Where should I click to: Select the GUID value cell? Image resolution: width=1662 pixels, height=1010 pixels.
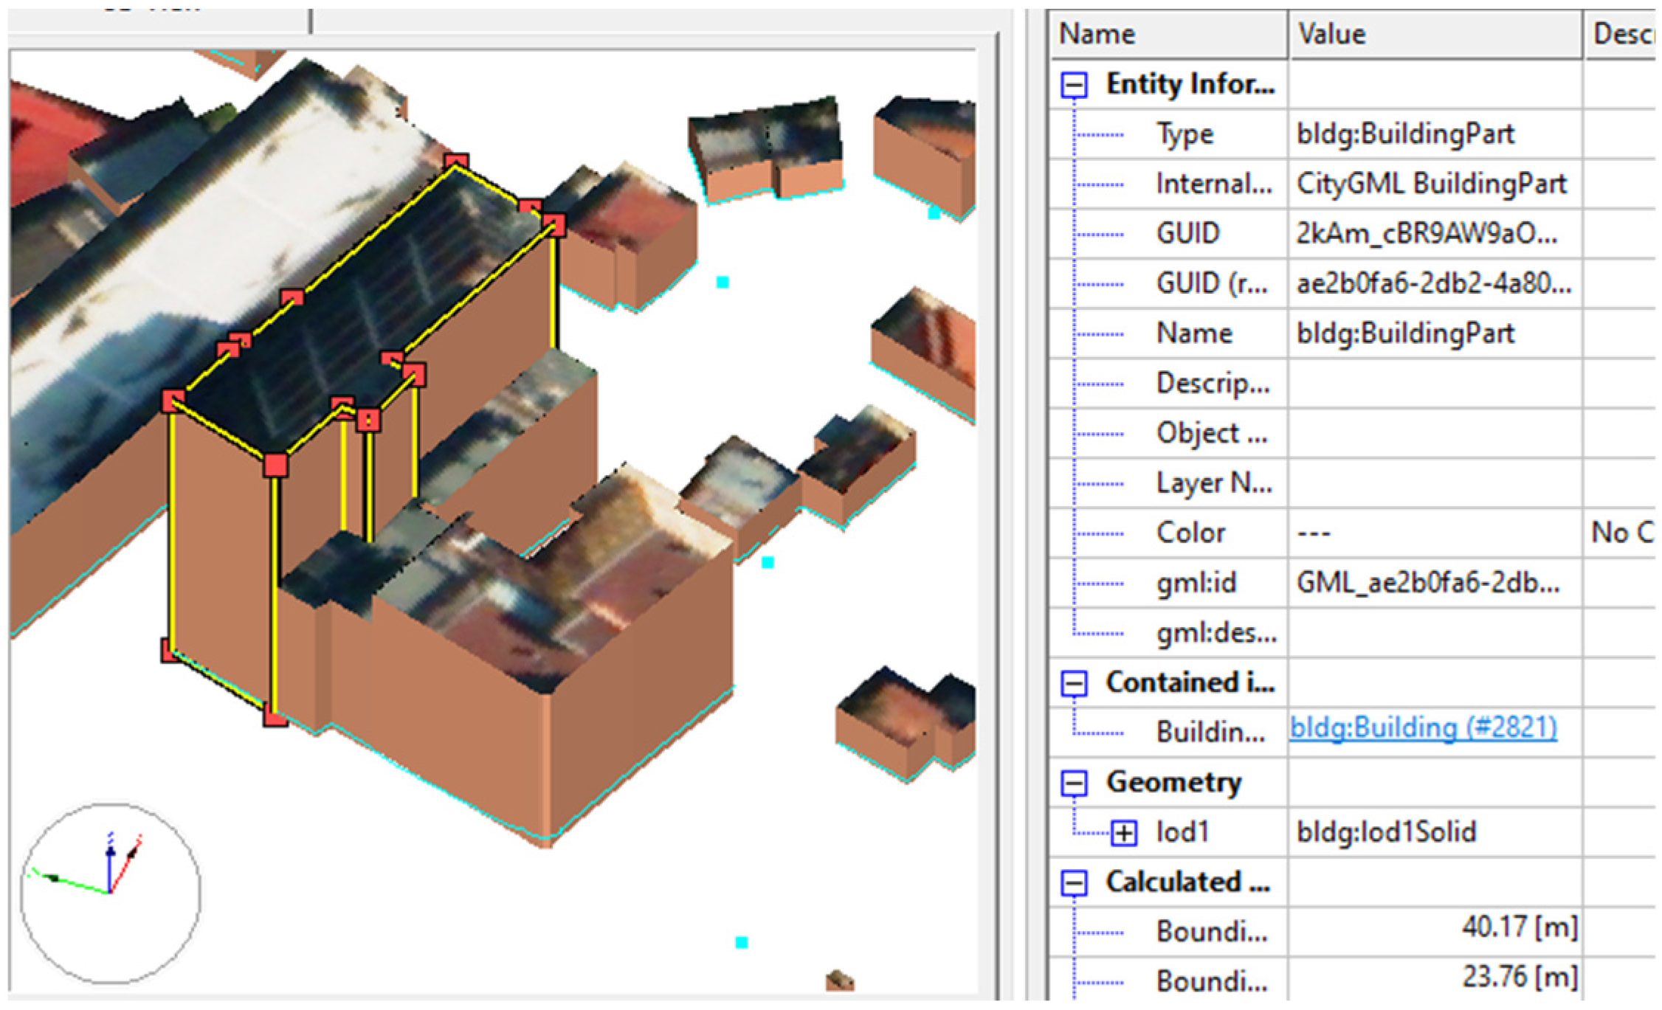coord(1426,235)
